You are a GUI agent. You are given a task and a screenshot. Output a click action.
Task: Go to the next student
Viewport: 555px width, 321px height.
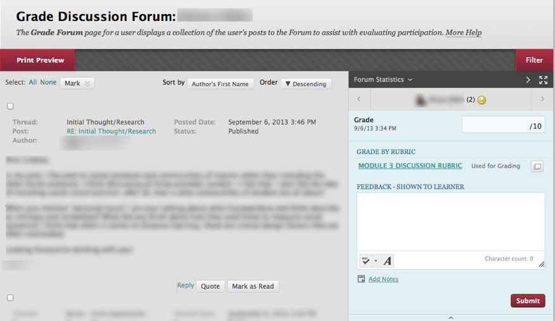[x=542, y=99]
